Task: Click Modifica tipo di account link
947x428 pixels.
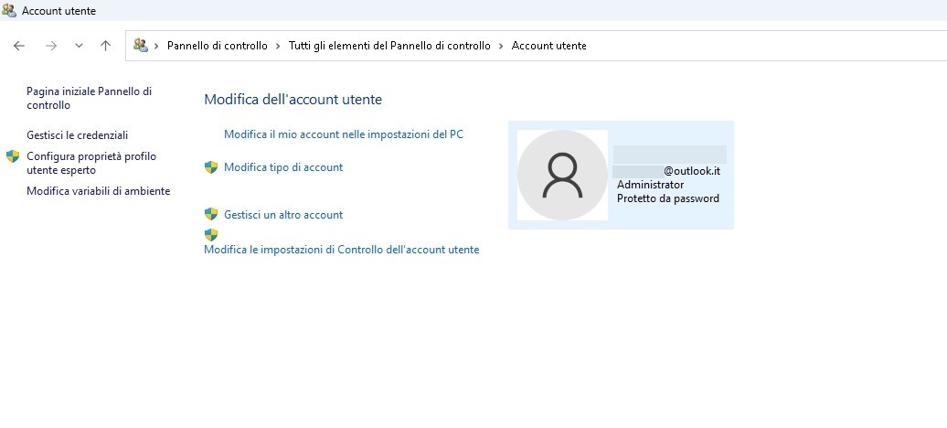Action: [282, 167]
